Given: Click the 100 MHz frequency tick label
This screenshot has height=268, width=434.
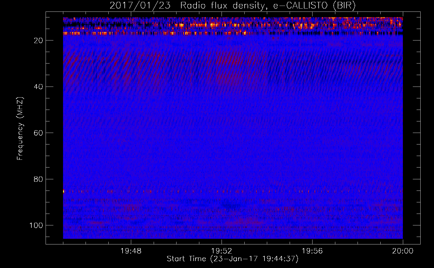Looking at the screenshot, I should pyautogui.click(x=36, y=225).
